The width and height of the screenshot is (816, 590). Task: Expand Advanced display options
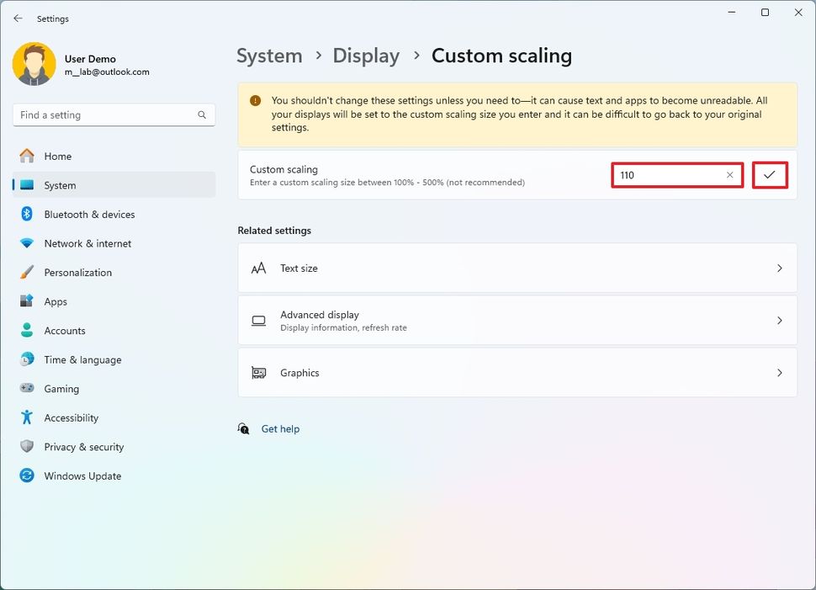pyautogui.click(x=515, y=320)
